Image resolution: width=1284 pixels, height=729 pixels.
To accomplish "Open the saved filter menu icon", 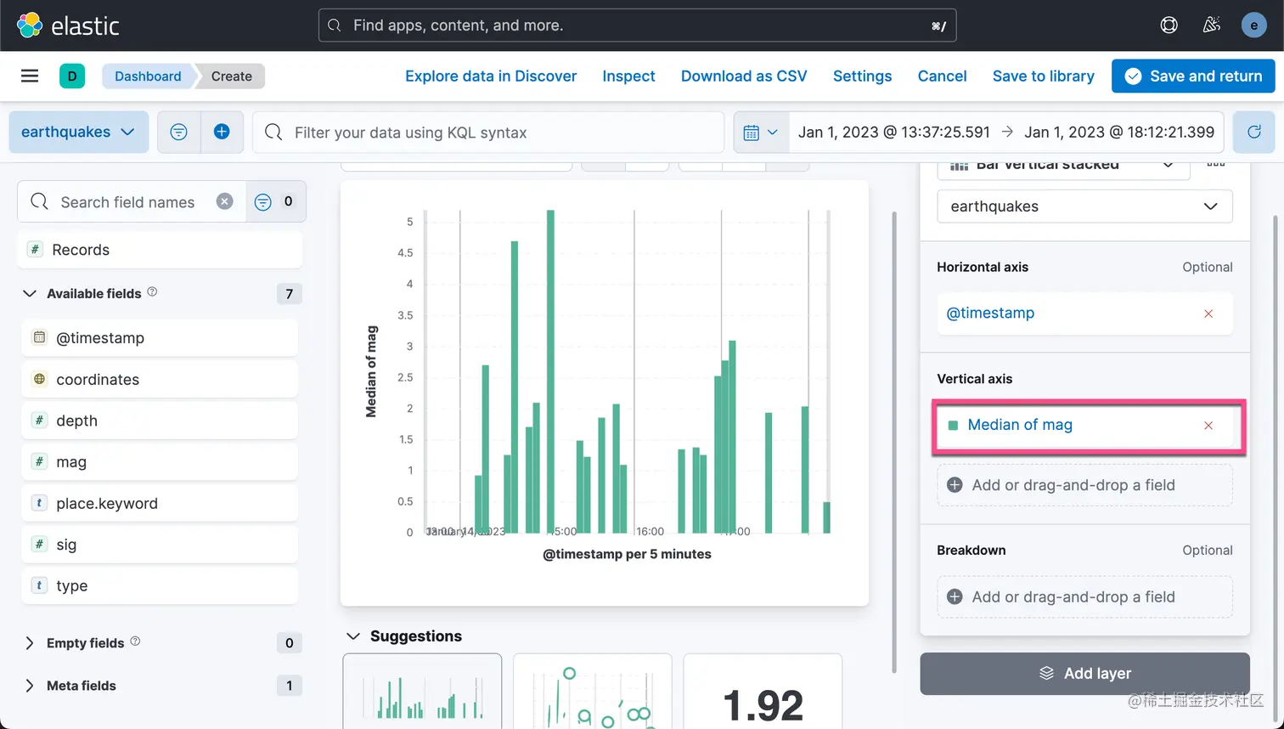I will click(x=178, y=132).
